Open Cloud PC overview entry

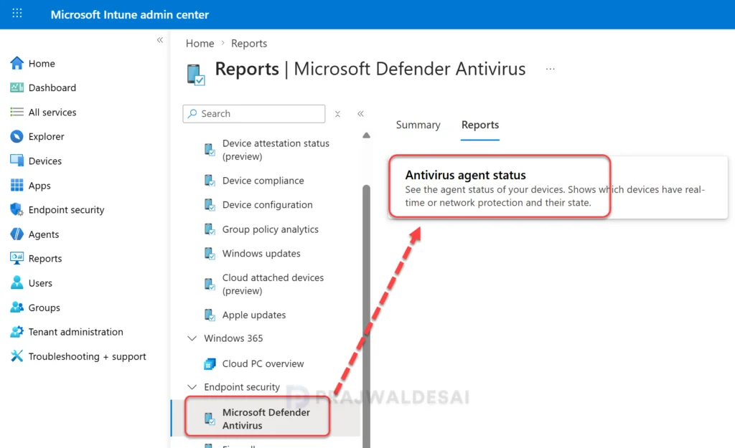(263, 363)
